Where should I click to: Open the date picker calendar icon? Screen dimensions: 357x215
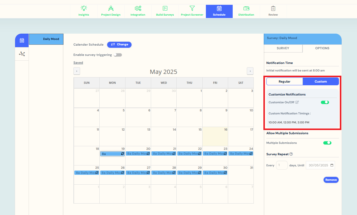click(332, 165)
